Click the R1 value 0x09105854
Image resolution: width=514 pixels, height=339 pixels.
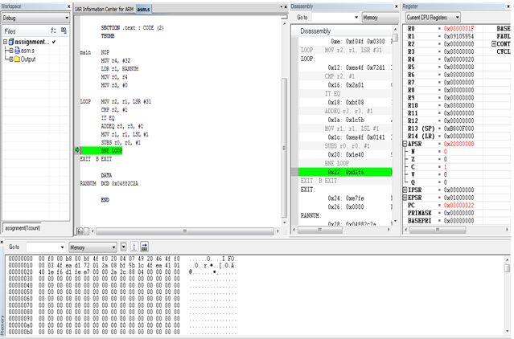pos(458,36)
